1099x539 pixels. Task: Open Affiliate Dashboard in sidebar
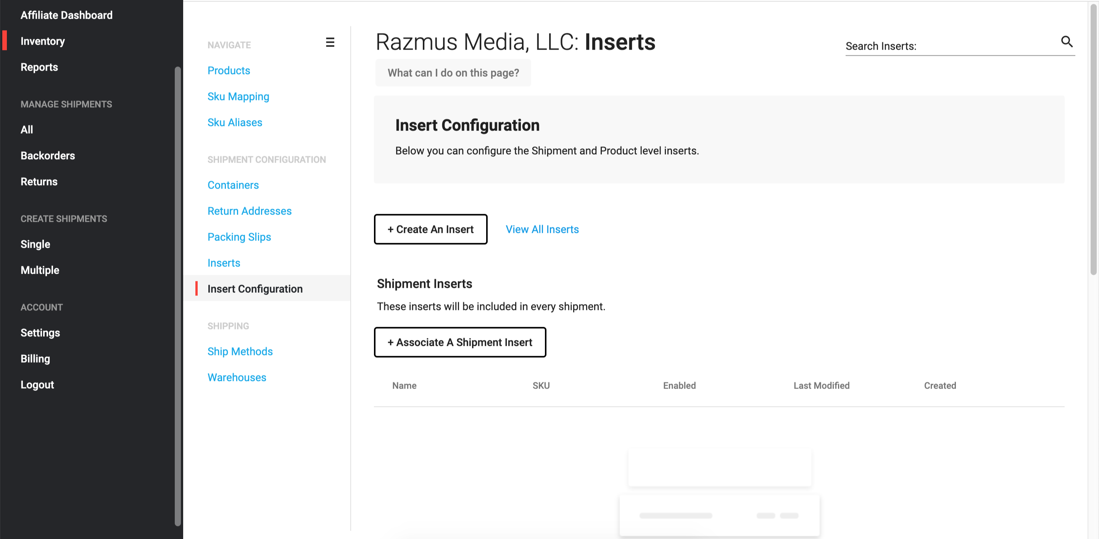66,15
